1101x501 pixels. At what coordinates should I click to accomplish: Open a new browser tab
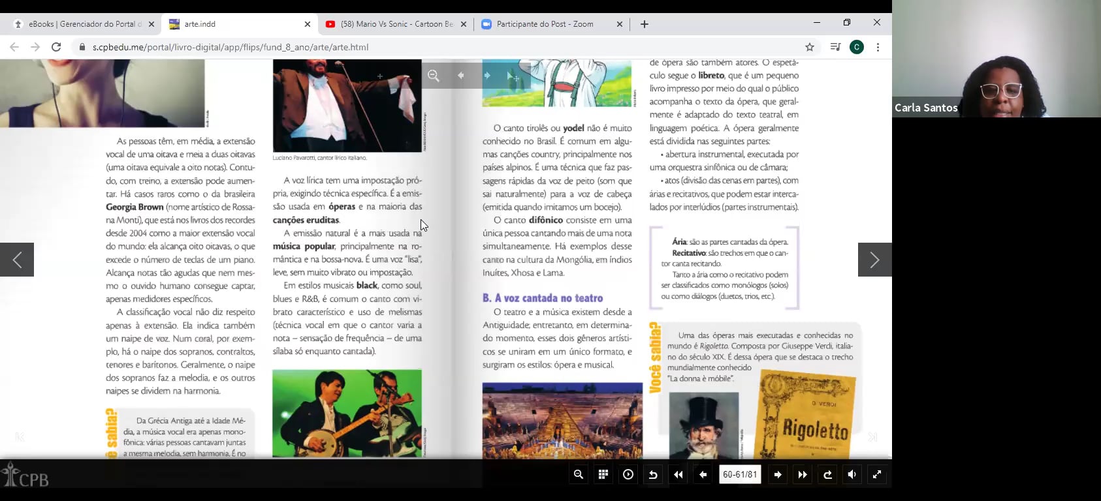(x=645, y=24)
